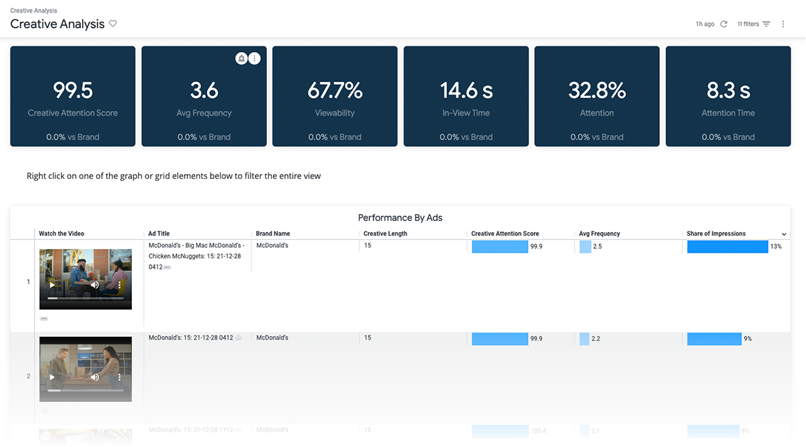
Task: Click the refresh icon next to 1h ago
Action: 724,24
